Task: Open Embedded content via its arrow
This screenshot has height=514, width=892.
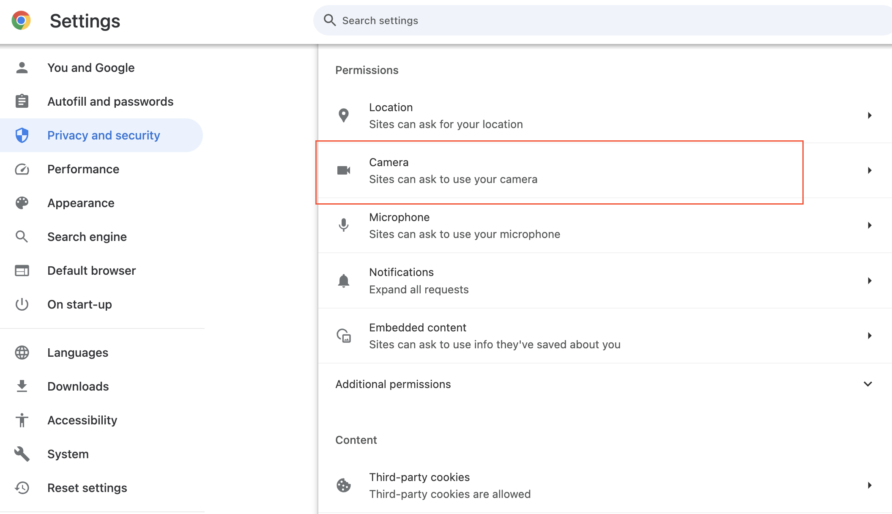Action: pyautogui.click(x=869, y=336)
